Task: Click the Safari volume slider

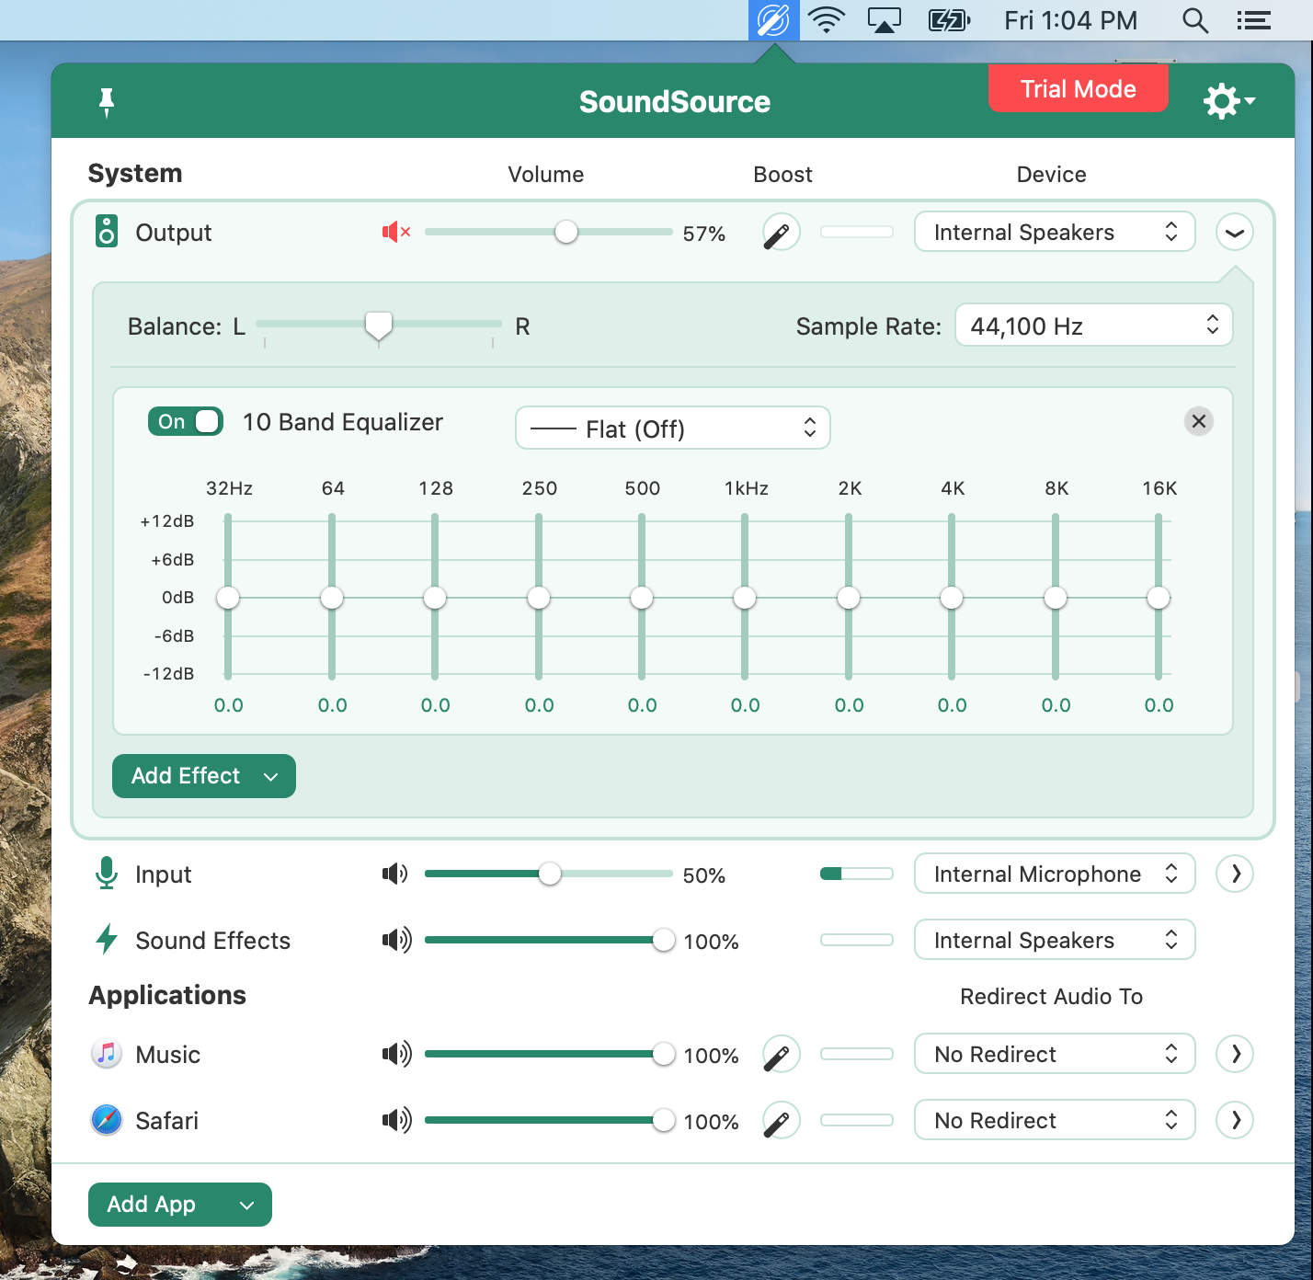Action: 549,1120
